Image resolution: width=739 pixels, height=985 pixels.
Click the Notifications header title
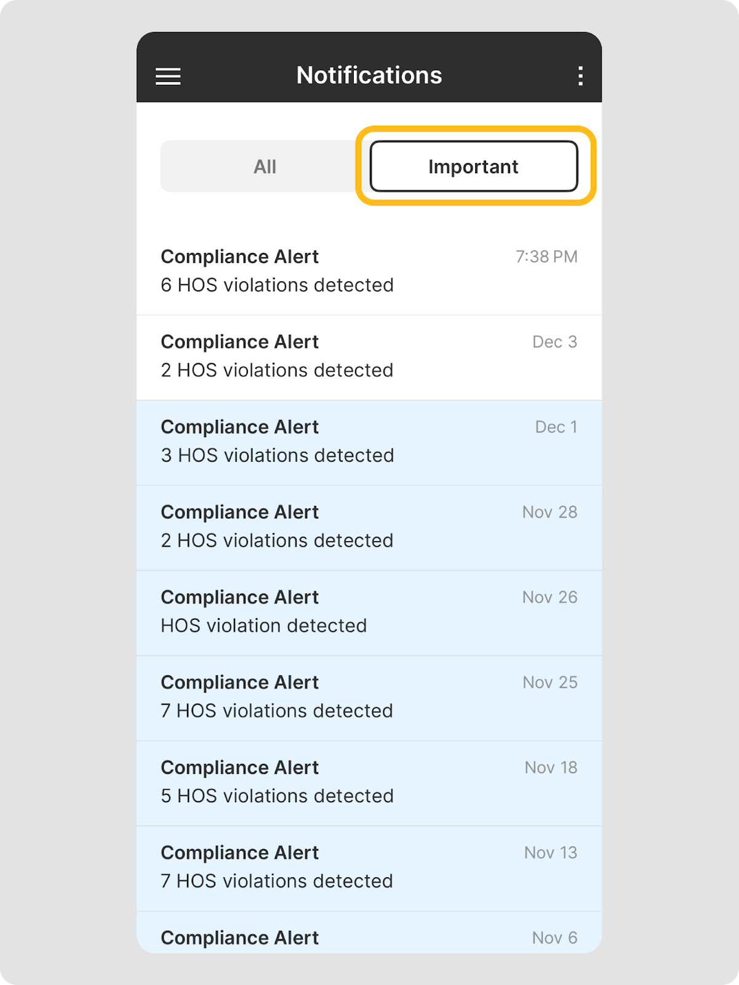(369, 76)
